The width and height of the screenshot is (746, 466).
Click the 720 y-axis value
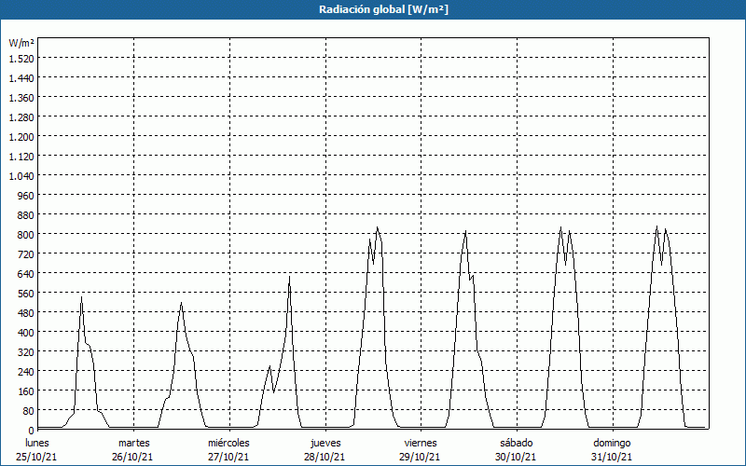pos(26,254)
